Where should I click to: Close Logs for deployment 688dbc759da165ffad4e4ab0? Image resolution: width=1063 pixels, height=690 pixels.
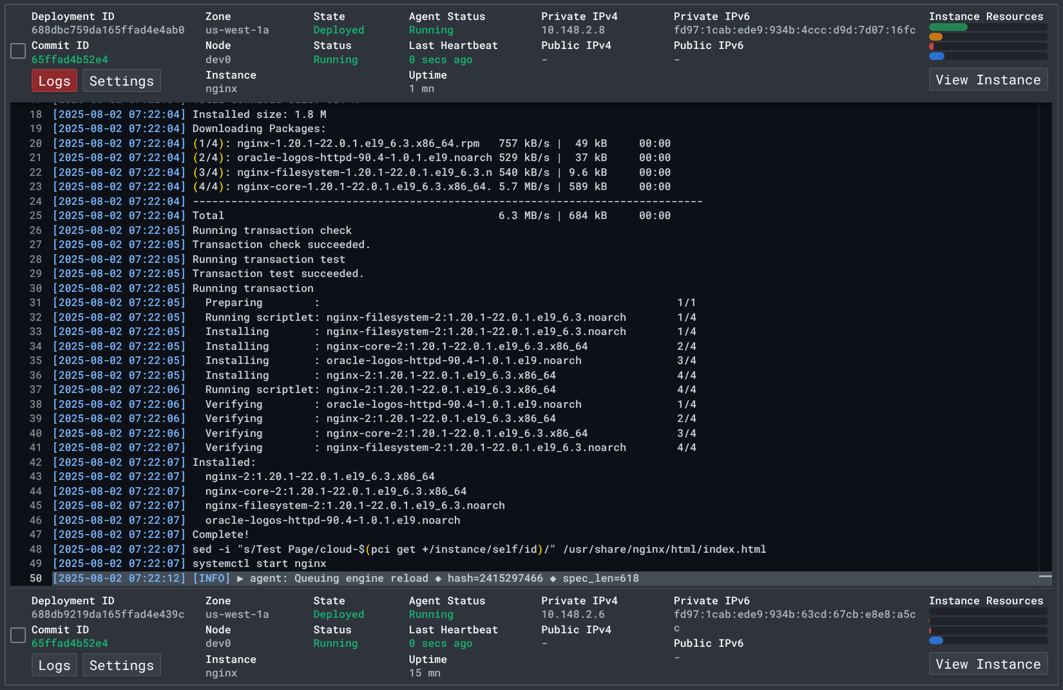(54, 81)
